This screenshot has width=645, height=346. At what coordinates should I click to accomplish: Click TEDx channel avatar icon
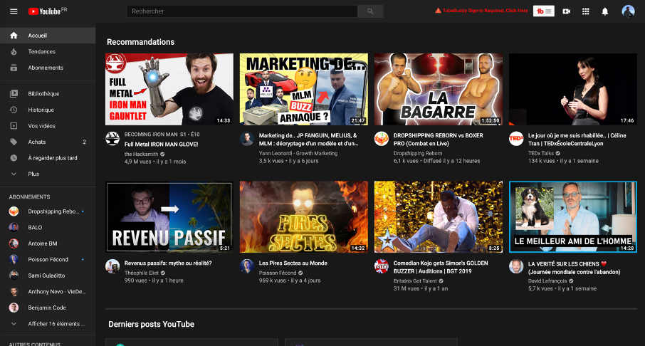click(x=516, y=139)
